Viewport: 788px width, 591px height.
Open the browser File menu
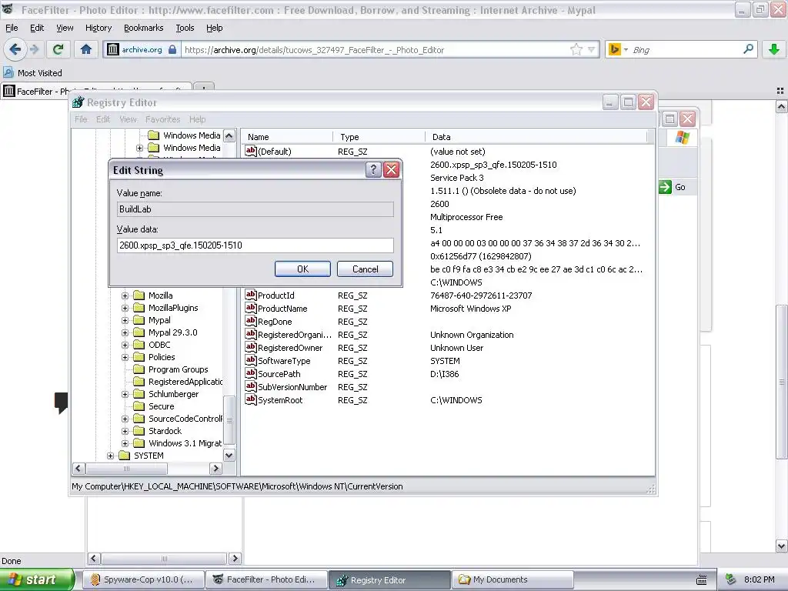tap(12, 28)
